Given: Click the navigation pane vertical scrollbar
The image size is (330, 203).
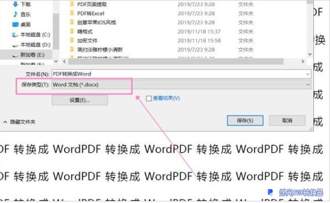Looking at the screenshot, I should click(56, 32).
